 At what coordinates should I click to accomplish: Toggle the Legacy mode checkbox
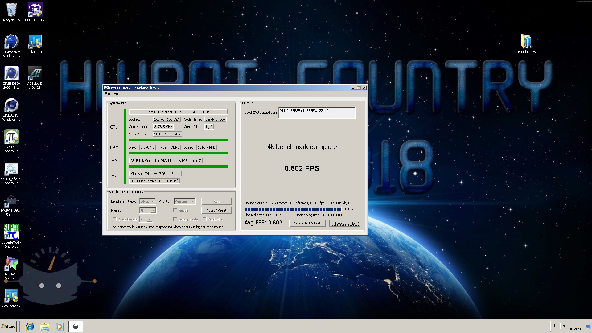pos(175,219)
